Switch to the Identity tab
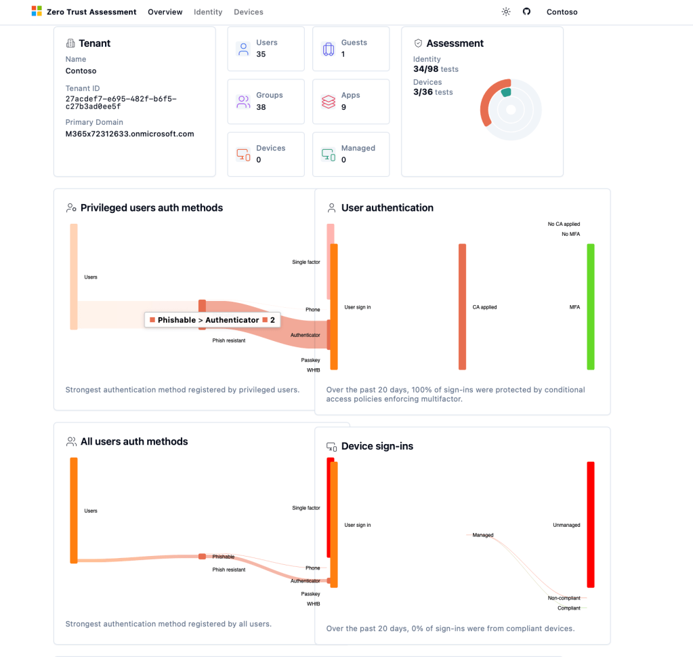693x657 pixels. (208, 12)
